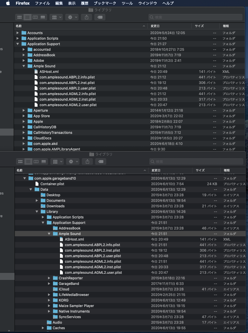Viewport: 248px width, 333px height.
Task: Switch lower Finder window to icon view
Action: point(20,162)
